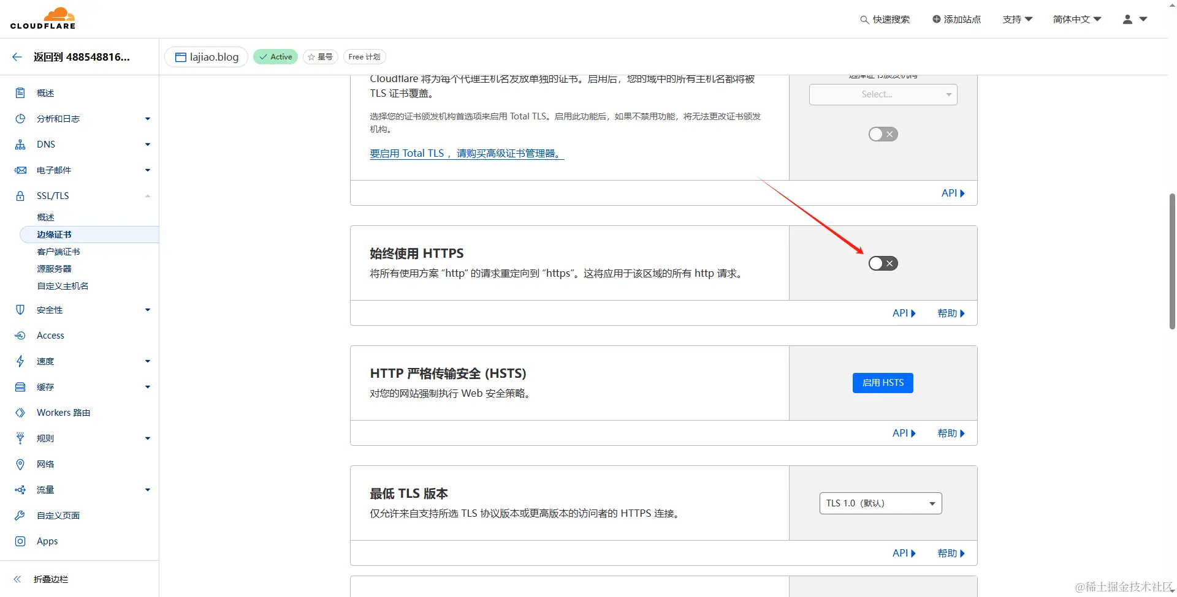Click 帮助 link under HSTS card
Viewport: 1177px width, 597px height.
[x=951, y=434]
